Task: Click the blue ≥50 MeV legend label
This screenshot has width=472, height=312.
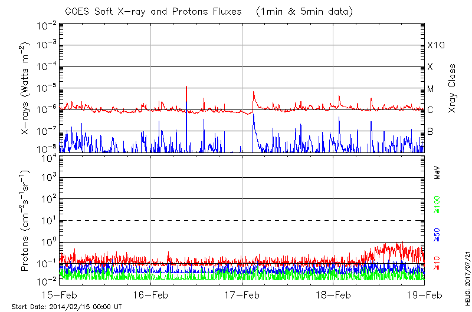Action: click(x=438, y=234)
